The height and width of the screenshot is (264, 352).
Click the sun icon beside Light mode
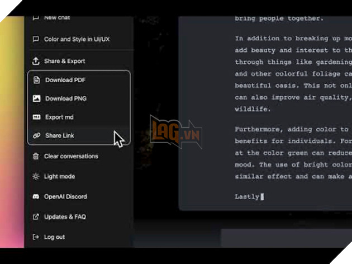pyautogui.click(x=36, y=176)
